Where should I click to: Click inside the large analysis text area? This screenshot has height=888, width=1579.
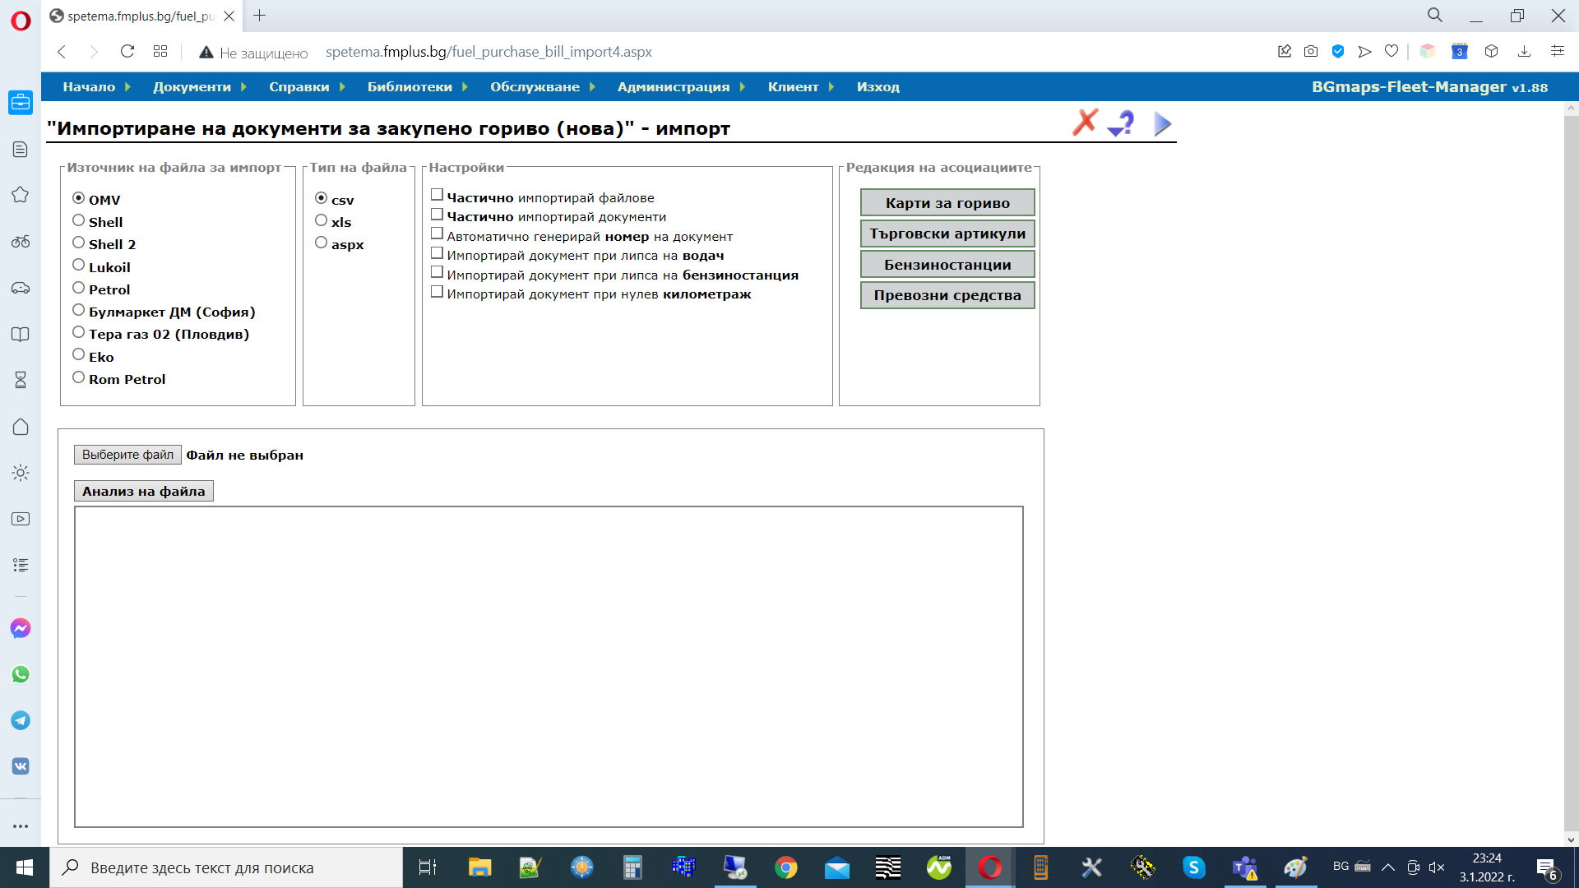coord(549,666)
